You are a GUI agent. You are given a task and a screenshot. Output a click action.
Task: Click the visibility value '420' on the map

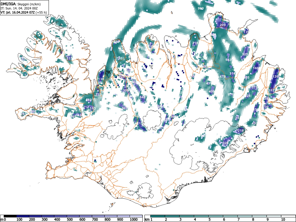(x=255, y=123)
